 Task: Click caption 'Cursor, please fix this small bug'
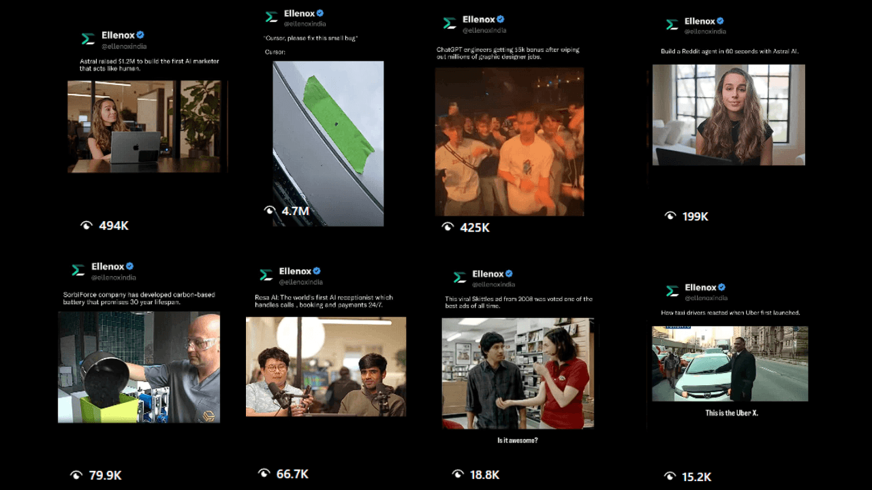pos(311,38)
